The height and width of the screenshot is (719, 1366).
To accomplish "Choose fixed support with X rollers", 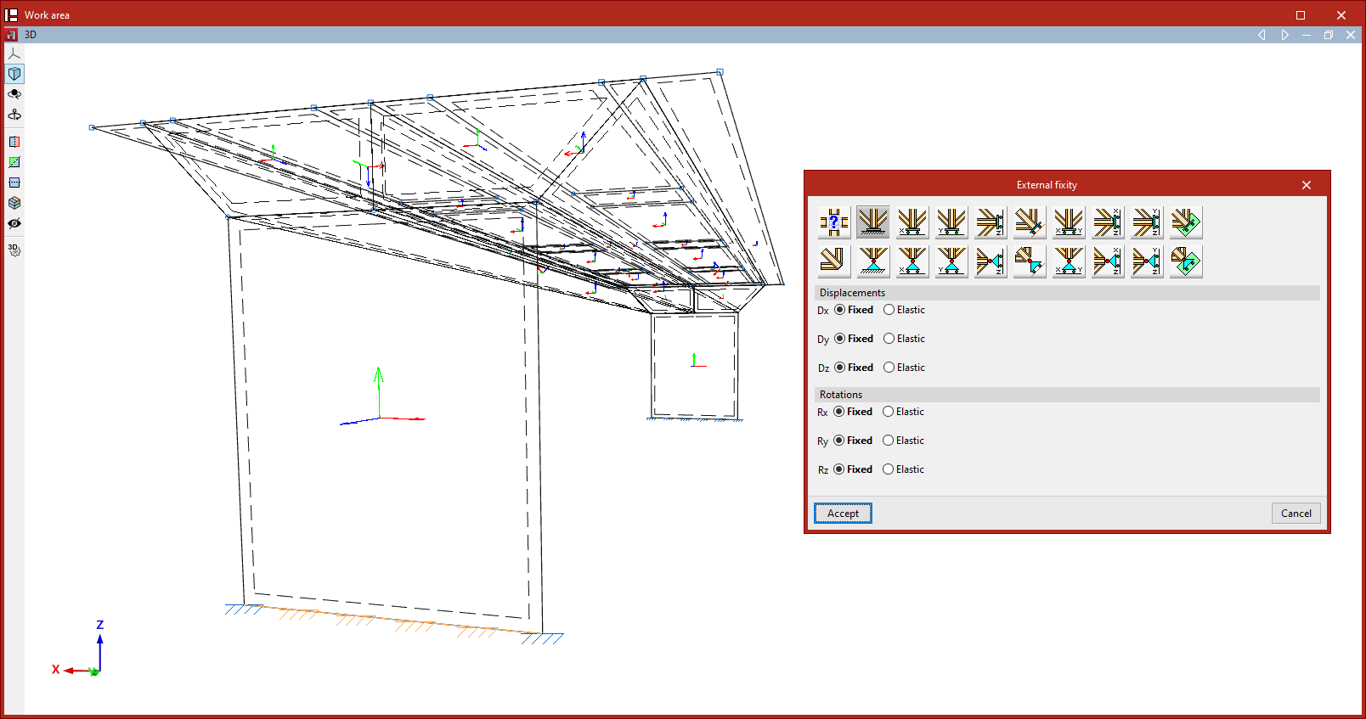I will click(x=912, y=222).
